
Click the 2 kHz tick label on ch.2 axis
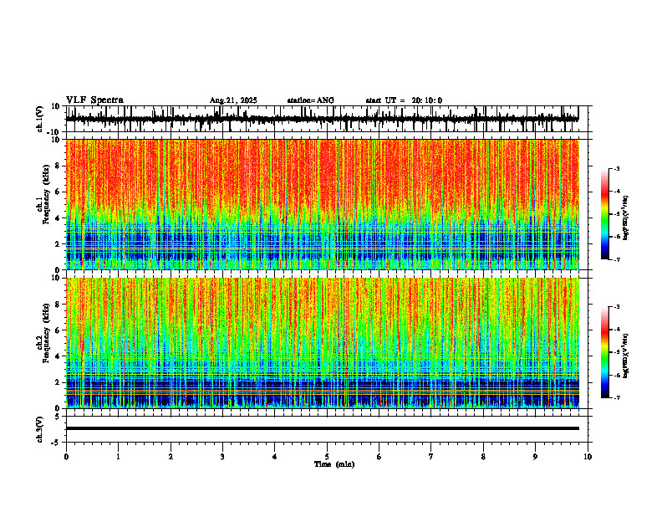59,382
